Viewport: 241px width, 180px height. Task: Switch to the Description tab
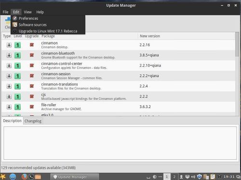pos(12,121)
